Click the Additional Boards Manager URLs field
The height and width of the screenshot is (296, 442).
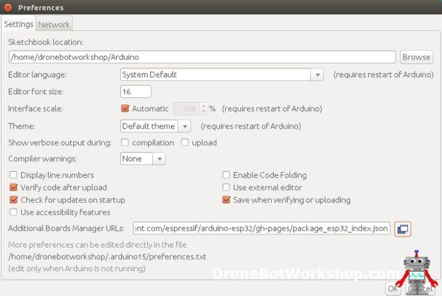pyautogui.click(x=261, y=228)
